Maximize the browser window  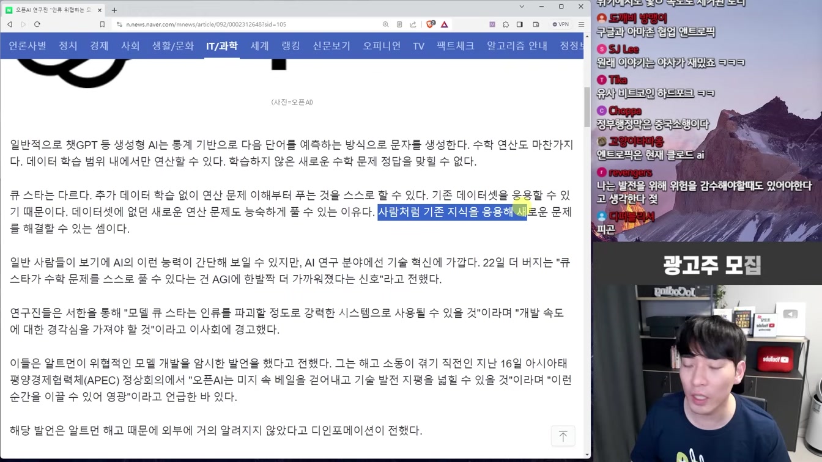(x=561, y=7)
